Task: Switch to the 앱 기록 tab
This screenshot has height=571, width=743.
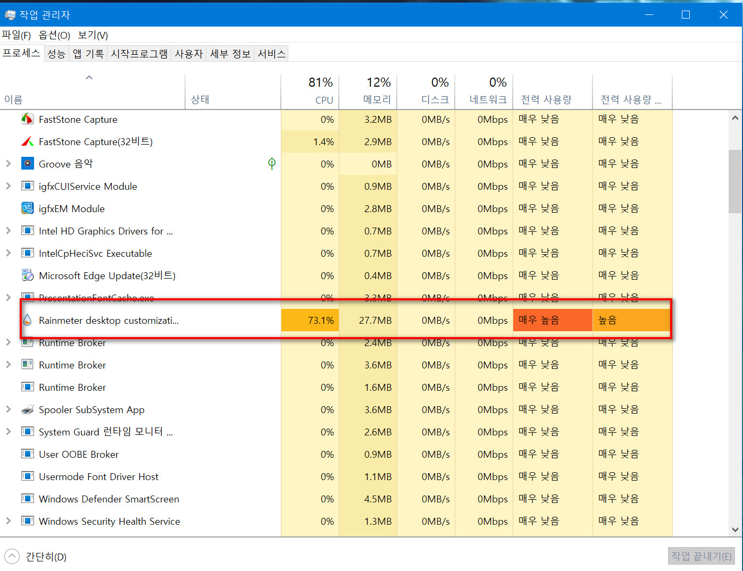Action: click(88, 54)
